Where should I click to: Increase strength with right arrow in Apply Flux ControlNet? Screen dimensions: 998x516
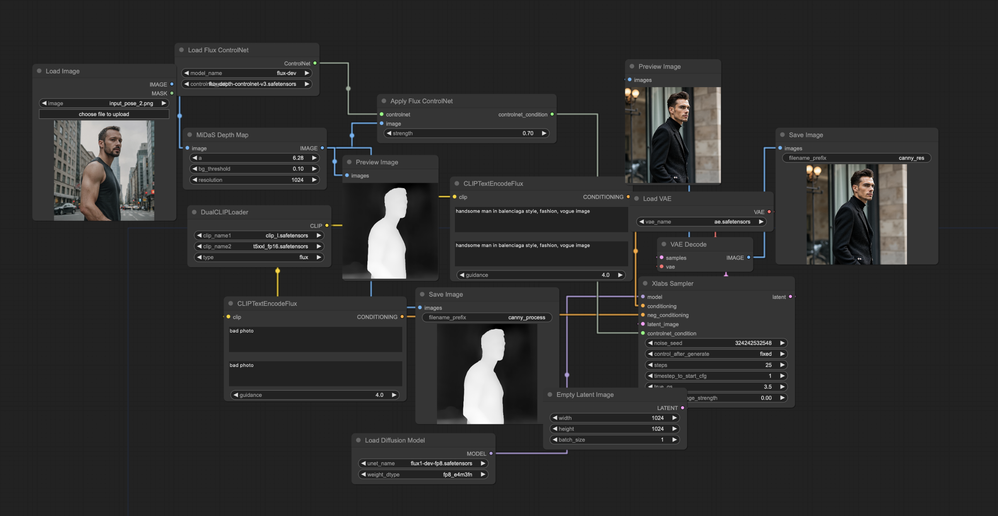[545, 133]
